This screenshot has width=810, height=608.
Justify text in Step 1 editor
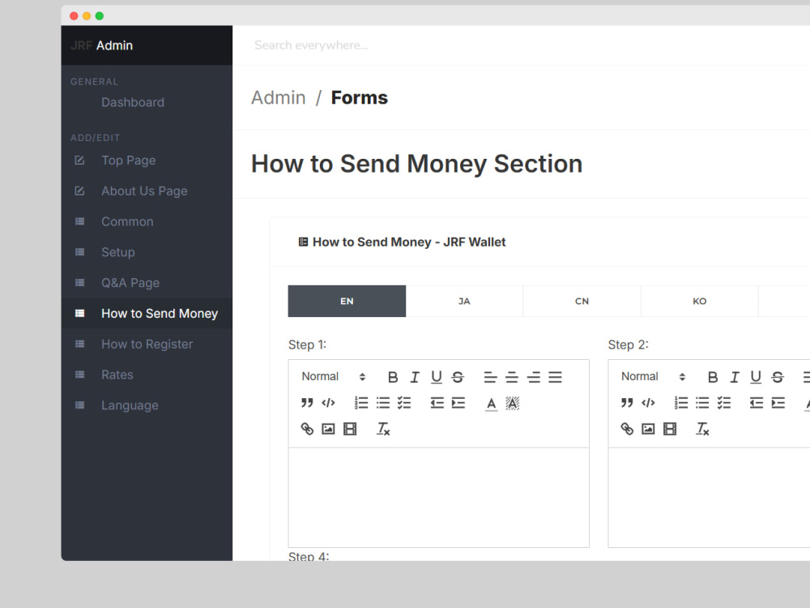tap(556, 377)
